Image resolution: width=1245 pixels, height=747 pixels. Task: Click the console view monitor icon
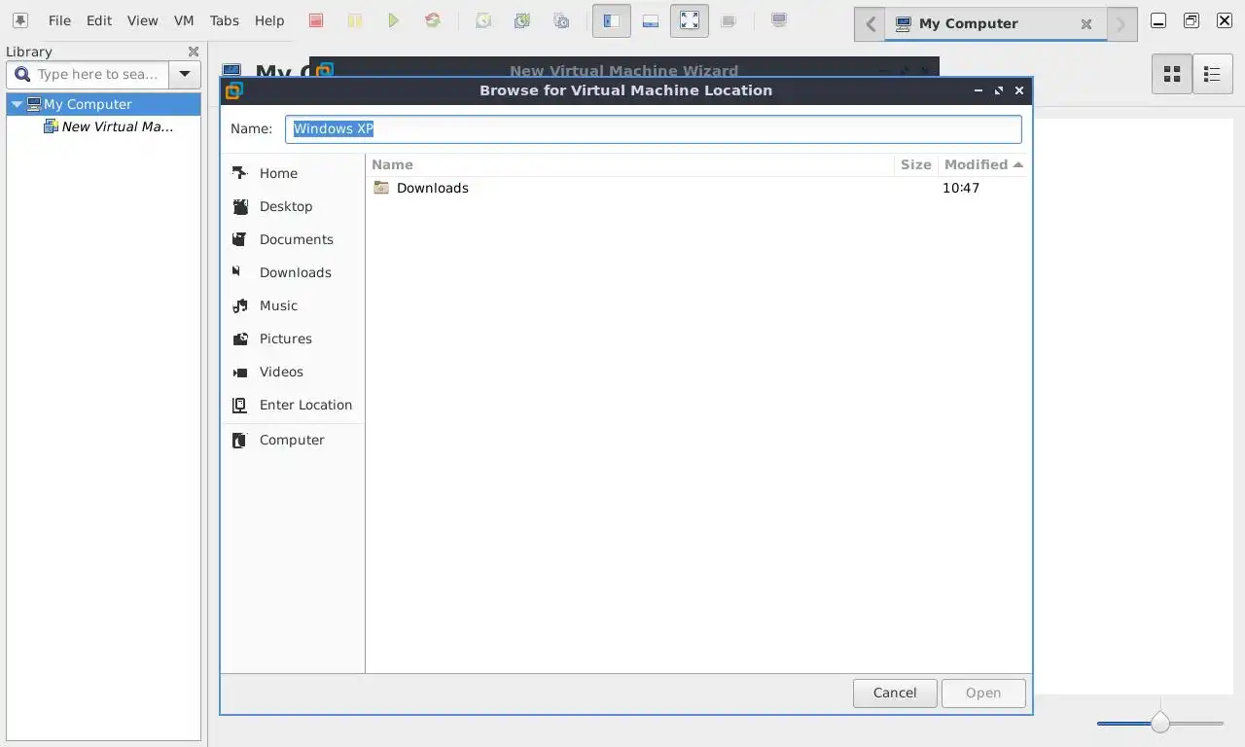coord(779,20)
